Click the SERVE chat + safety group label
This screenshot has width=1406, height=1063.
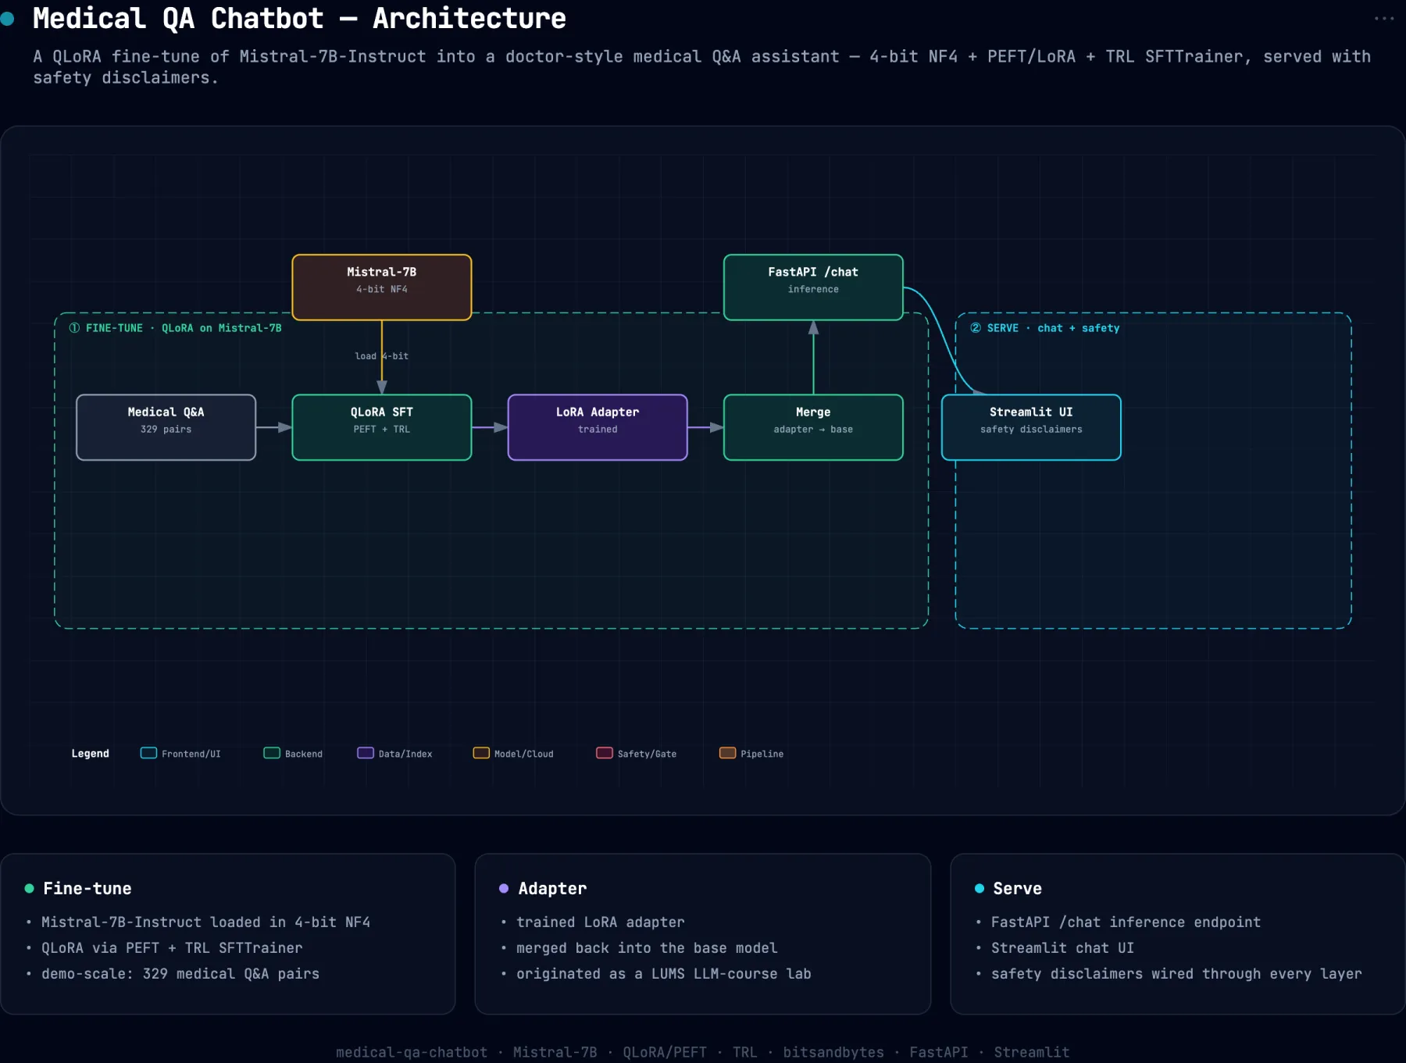click(x=1045, y=328)
